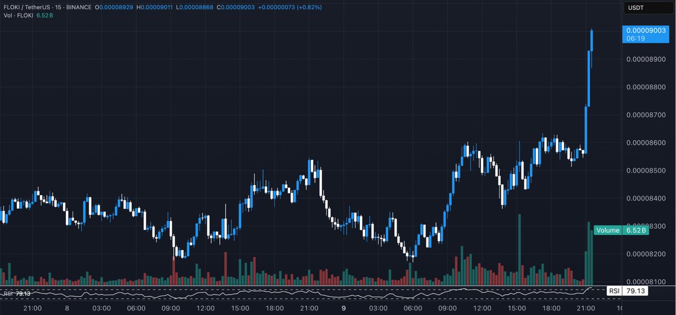Image resolution: width=676 pixels, height=315 pixels.
Task: Click the tall green volume bar near 15:00
Action: click(x=519, y=247)
